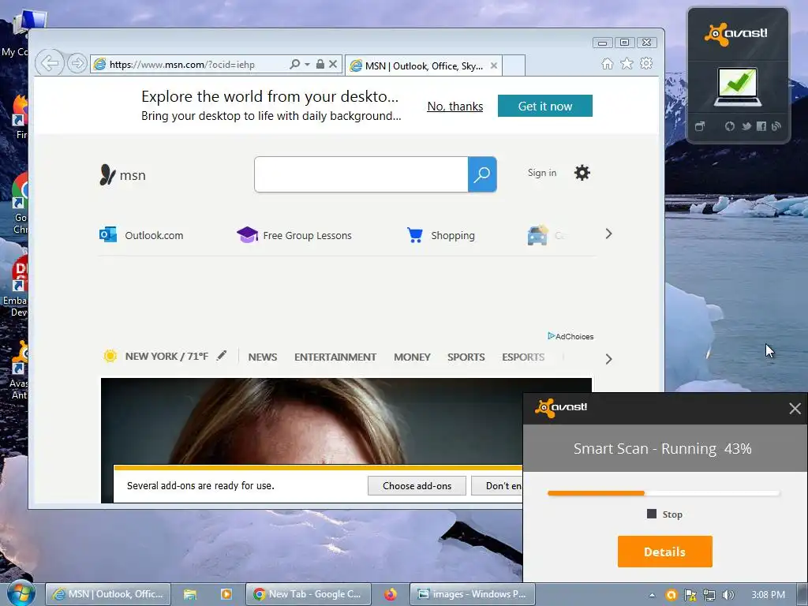808x606 pixels.
Task: Open a new blank IE tab
Action: [x=513, y=65]
